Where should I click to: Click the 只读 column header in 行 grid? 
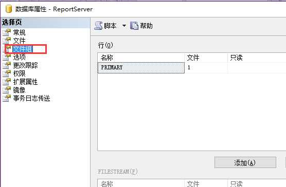tap(257, 58)
